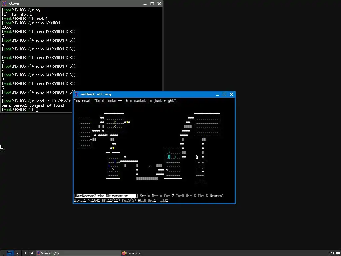Click the Firefox flame icon in the taskbar
341x256 pixels.
124,253
